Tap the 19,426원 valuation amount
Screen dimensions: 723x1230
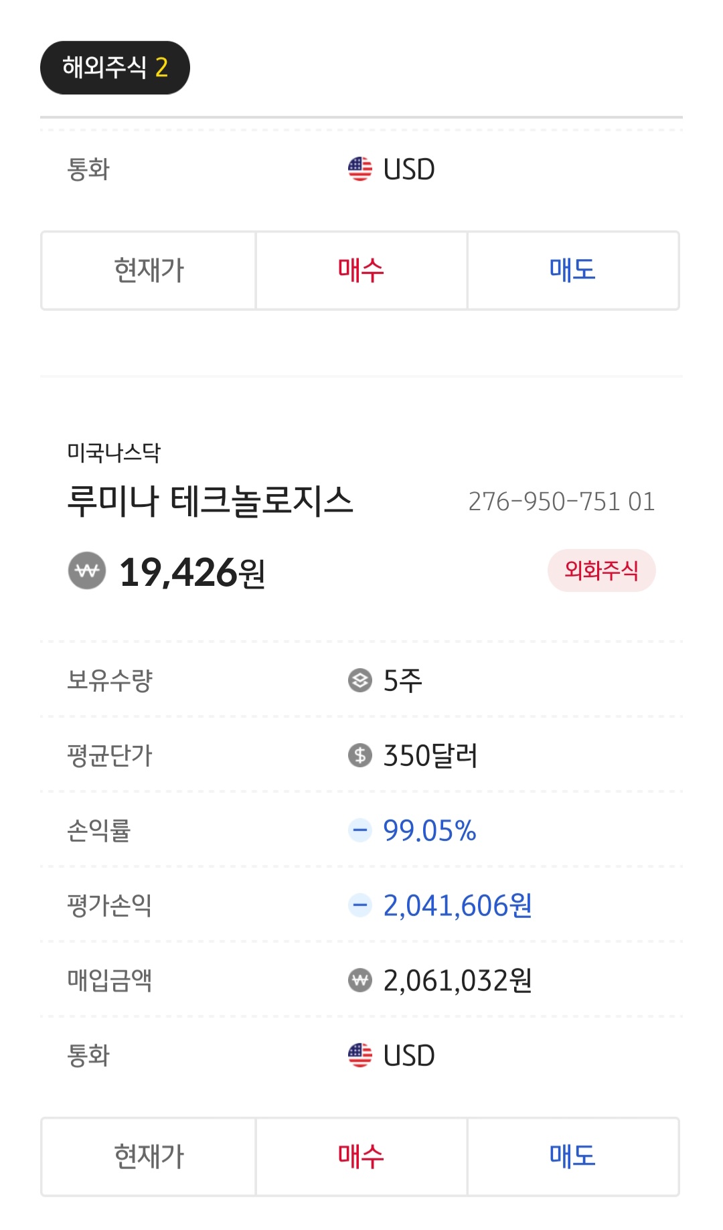(x=193, y=572)
